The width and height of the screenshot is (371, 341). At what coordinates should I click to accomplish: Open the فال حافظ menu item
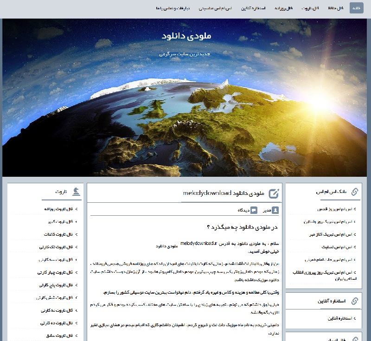(x=336, y=8)
